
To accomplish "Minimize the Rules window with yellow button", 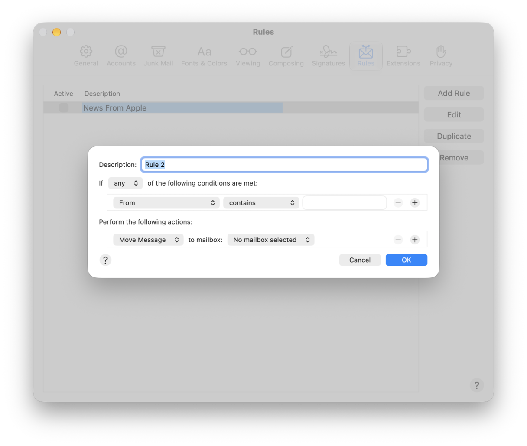I will pyautogui.click(x=56, y=32).
